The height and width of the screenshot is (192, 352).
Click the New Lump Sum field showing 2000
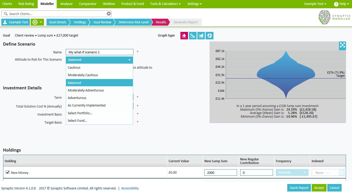click(x=221, y=173)
